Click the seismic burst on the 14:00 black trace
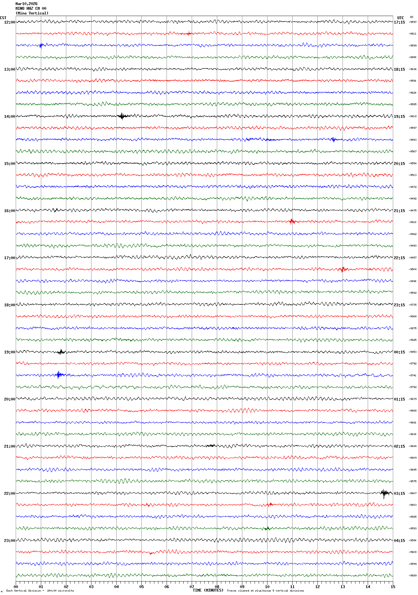The width and height of the screenshot is (418, 595). pyautogui.click(x=122, y=116)
